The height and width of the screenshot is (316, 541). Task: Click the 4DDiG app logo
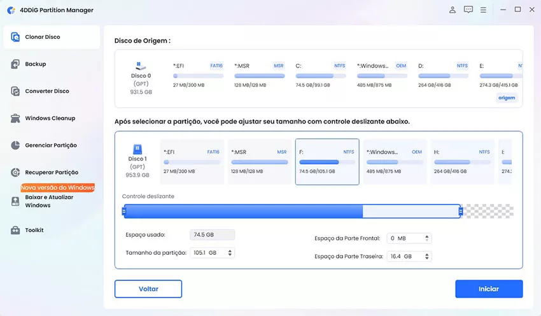point(11,10)
